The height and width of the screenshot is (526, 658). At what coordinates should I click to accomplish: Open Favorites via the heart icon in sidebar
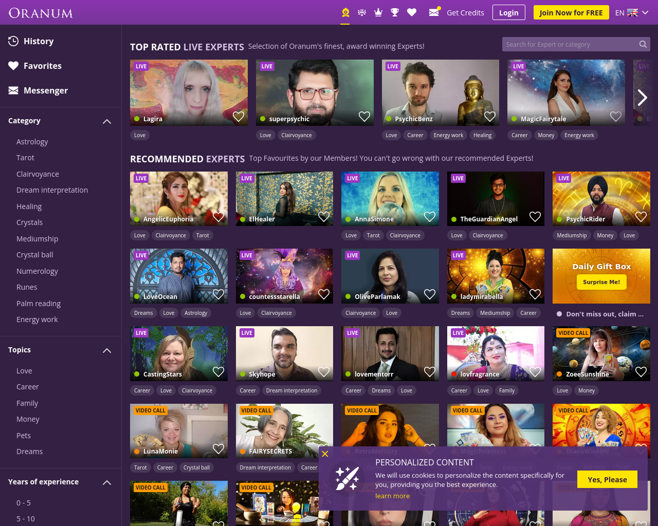coord(13,66)
